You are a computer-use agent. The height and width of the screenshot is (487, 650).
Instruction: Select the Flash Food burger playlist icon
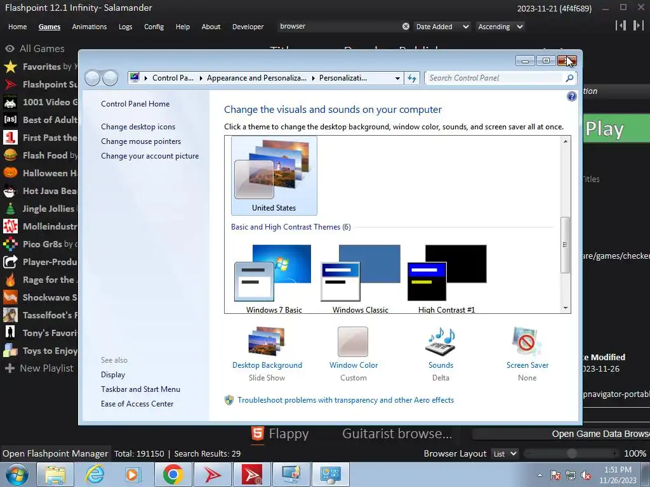tap(10, 155)
